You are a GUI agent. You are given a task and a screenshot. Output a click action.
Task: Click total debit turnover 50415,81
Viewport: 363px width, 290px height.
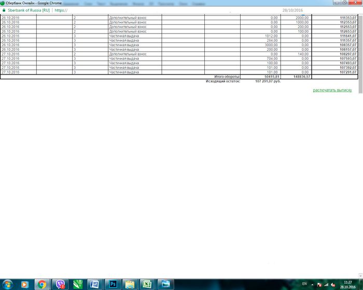pyautogui.click(x=272, y=77)
